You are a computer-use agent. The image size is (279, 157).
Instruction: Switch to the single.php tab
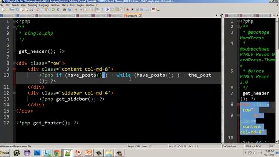132,16
